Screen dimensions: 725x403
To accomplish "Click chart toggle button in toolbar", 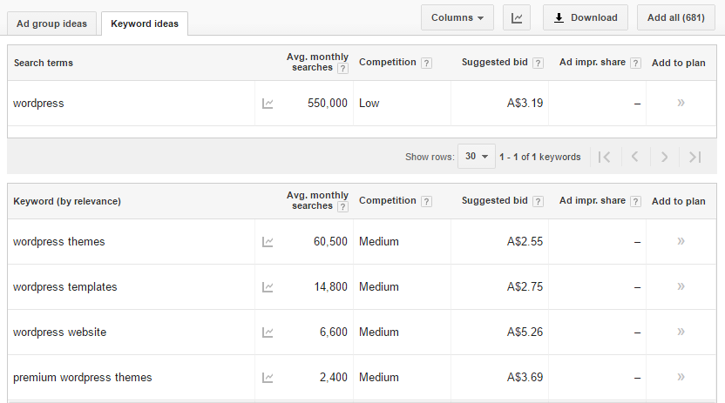I will click(516, 17).
